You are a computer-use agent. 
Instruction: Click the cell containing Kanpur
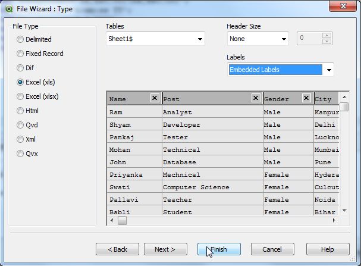pyautogui.click(x=327, y=112)
